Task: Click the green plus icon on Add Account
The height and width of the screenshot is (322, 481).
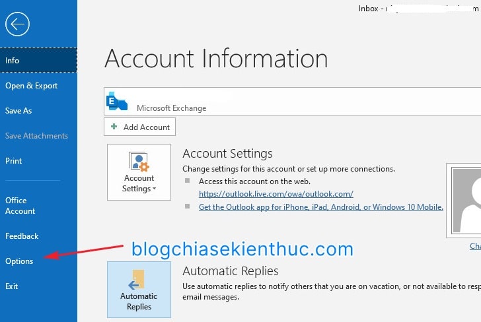Action: point(114,126)
